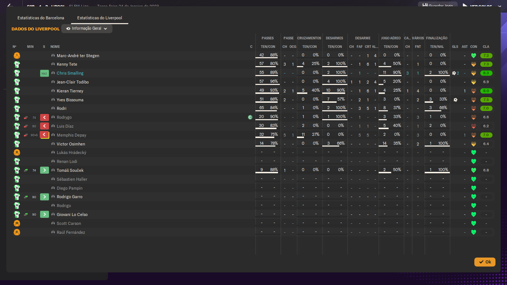Open the Informação Geral view dropdown

coord(87,29)
